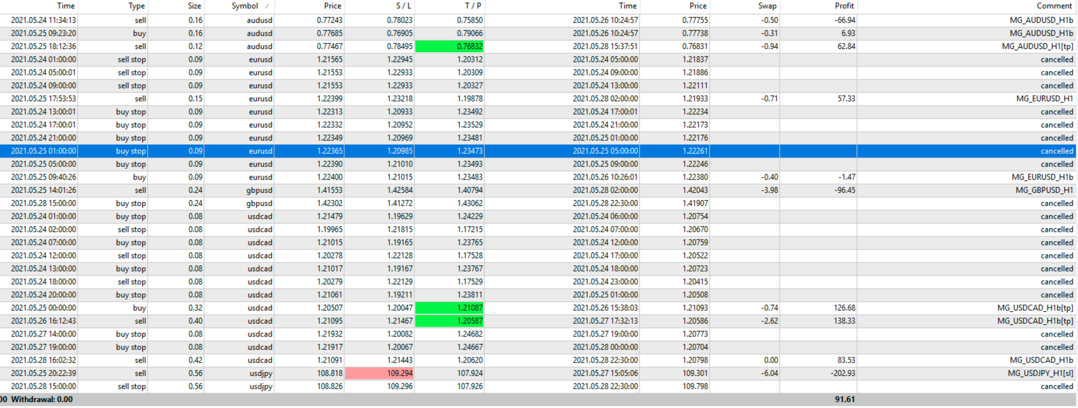Select the red S/L cell 109.294
The height and width of the screenshot is (408, 1078).
tap(380, 373)
